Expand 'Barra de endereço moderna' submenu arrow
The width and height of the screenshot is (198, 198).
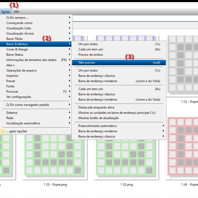coord(163,131)
